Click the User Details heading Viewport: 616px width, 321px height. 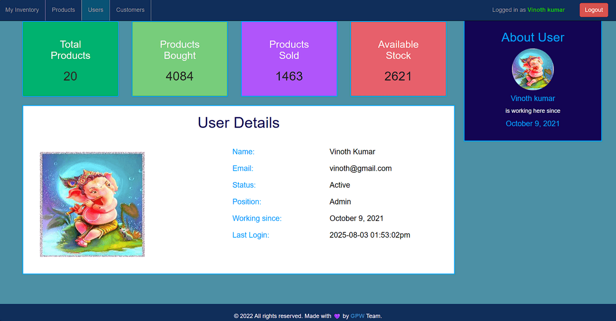(x=239, y=123)
